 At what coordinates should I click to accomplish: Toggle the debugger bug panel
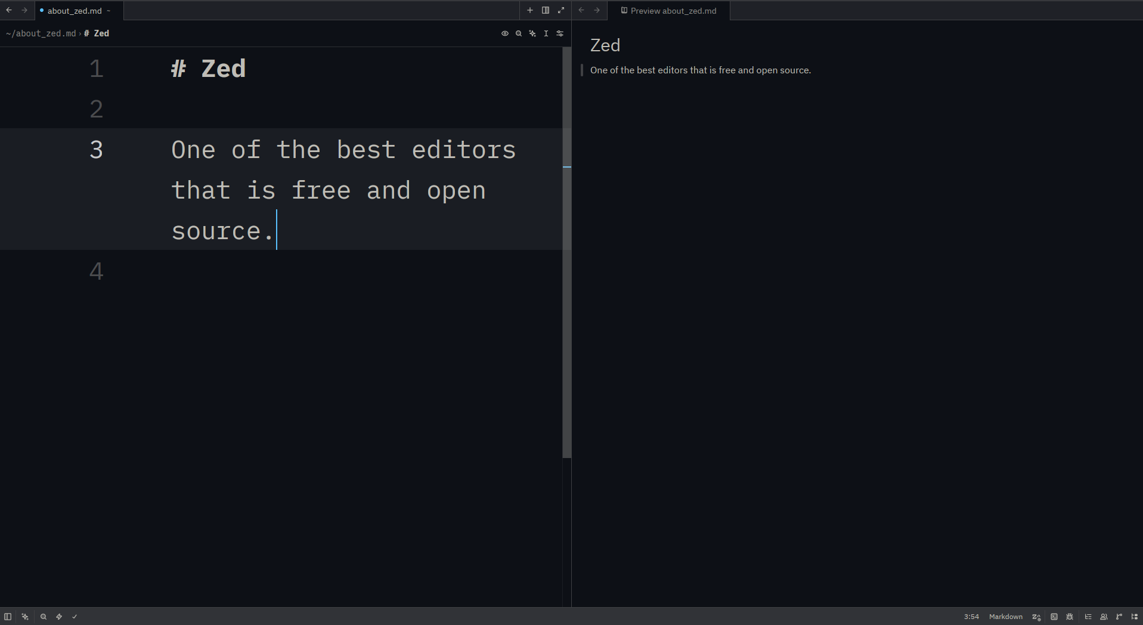click(x=1070, y=617)
